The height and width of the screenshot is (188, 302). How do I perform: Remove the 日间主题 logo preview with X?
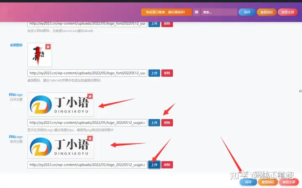(x=90, y=96)
